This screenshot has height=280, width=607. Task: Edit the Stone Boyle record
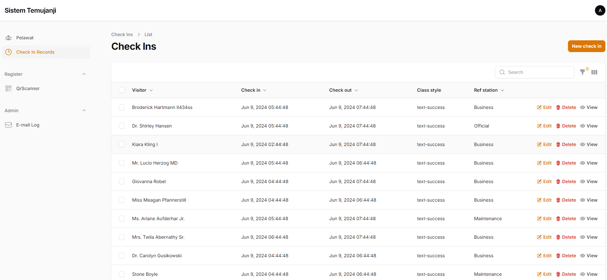[x=544, y=274]
